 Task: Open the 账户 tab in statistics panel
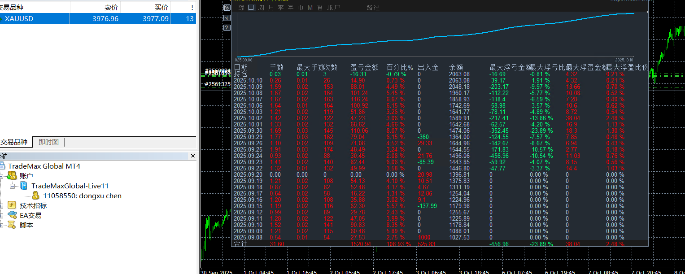(334, 8)
